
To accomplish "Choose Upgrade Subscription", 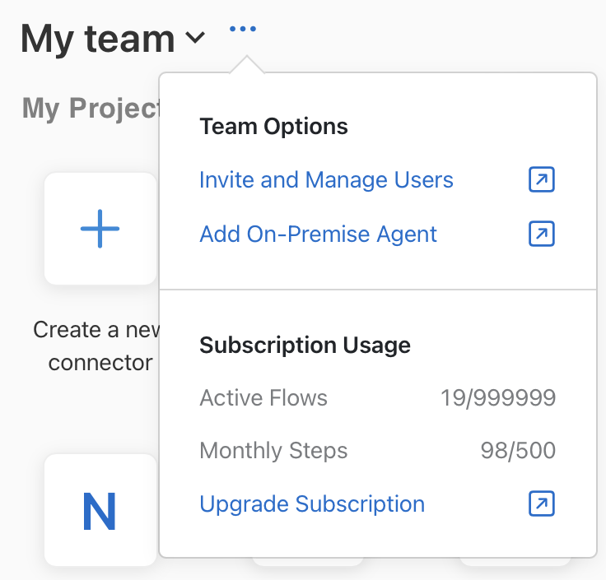I will point(312,504).
